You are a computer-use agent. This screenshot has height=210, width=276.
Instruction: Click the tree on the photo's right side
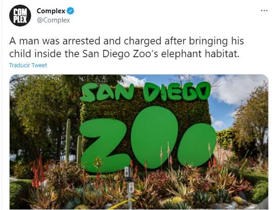[x=252, y=123]
